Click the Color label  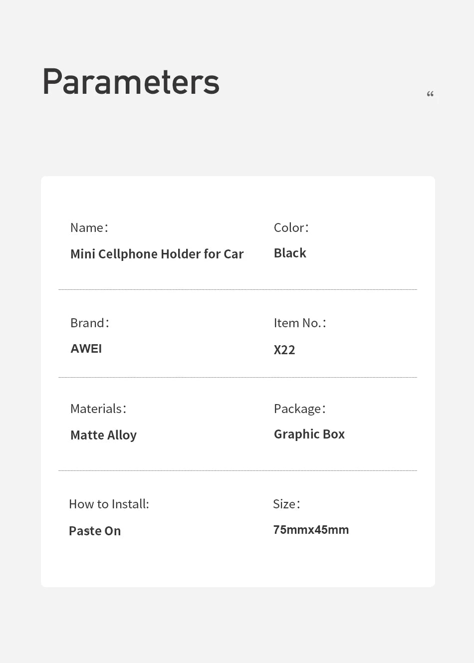[x=291, y=228]
